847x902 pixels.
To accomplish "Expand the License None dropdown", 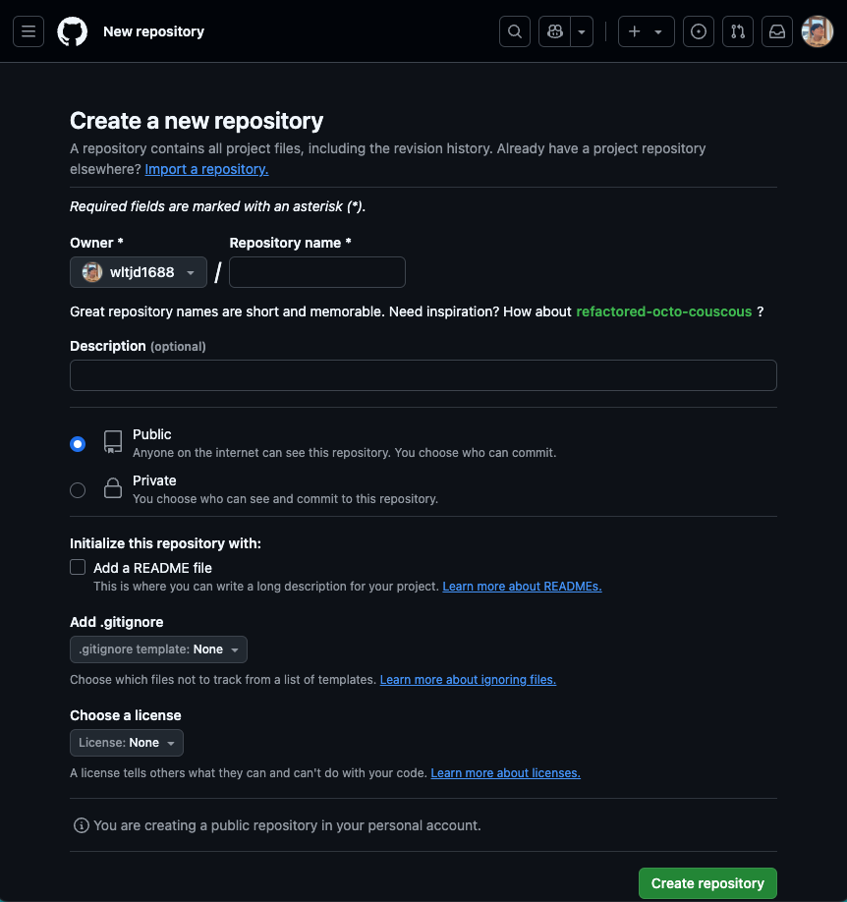I will [x=127, y=743].
